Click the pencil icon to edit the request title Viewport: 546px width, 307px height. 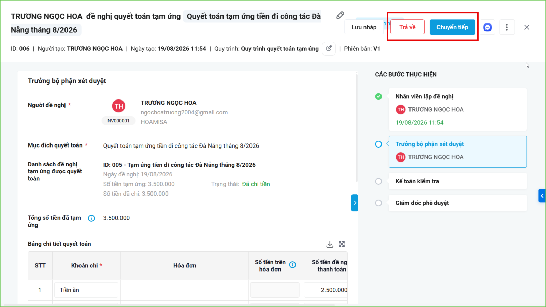pos(340,15)
